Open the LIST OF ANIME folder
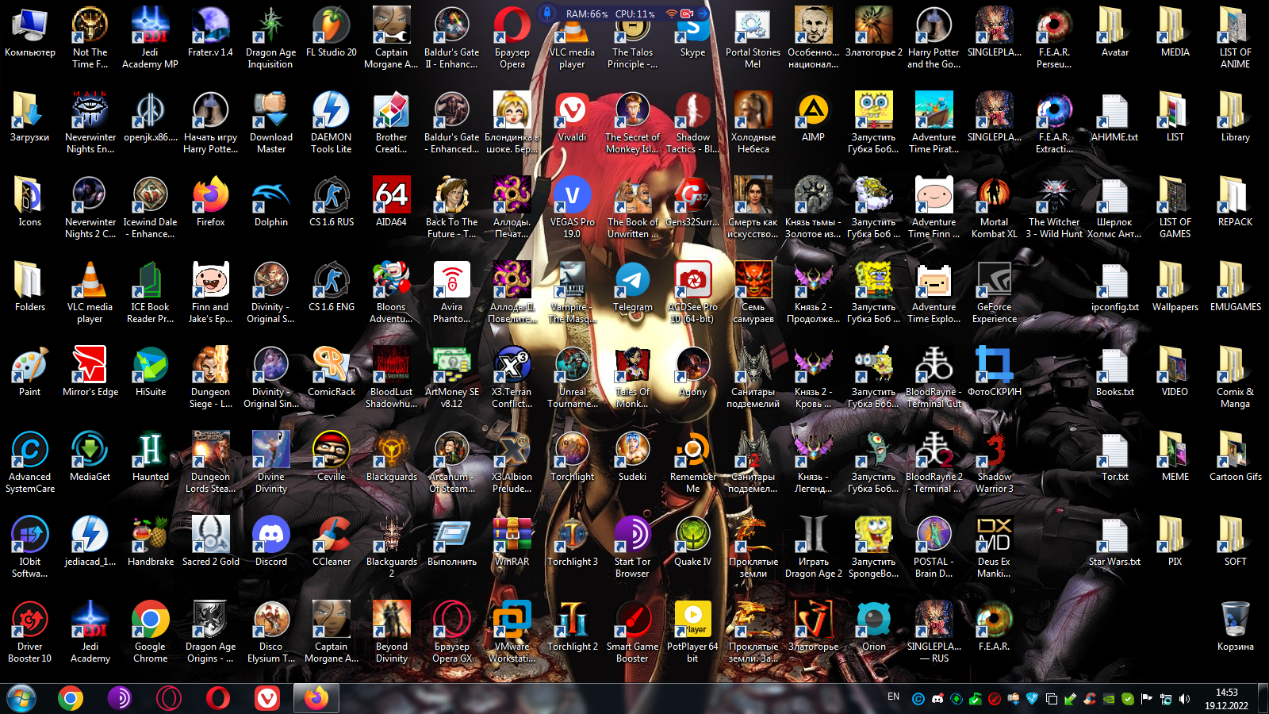This screenshot has height=714, width=1269. (1235, 37)
